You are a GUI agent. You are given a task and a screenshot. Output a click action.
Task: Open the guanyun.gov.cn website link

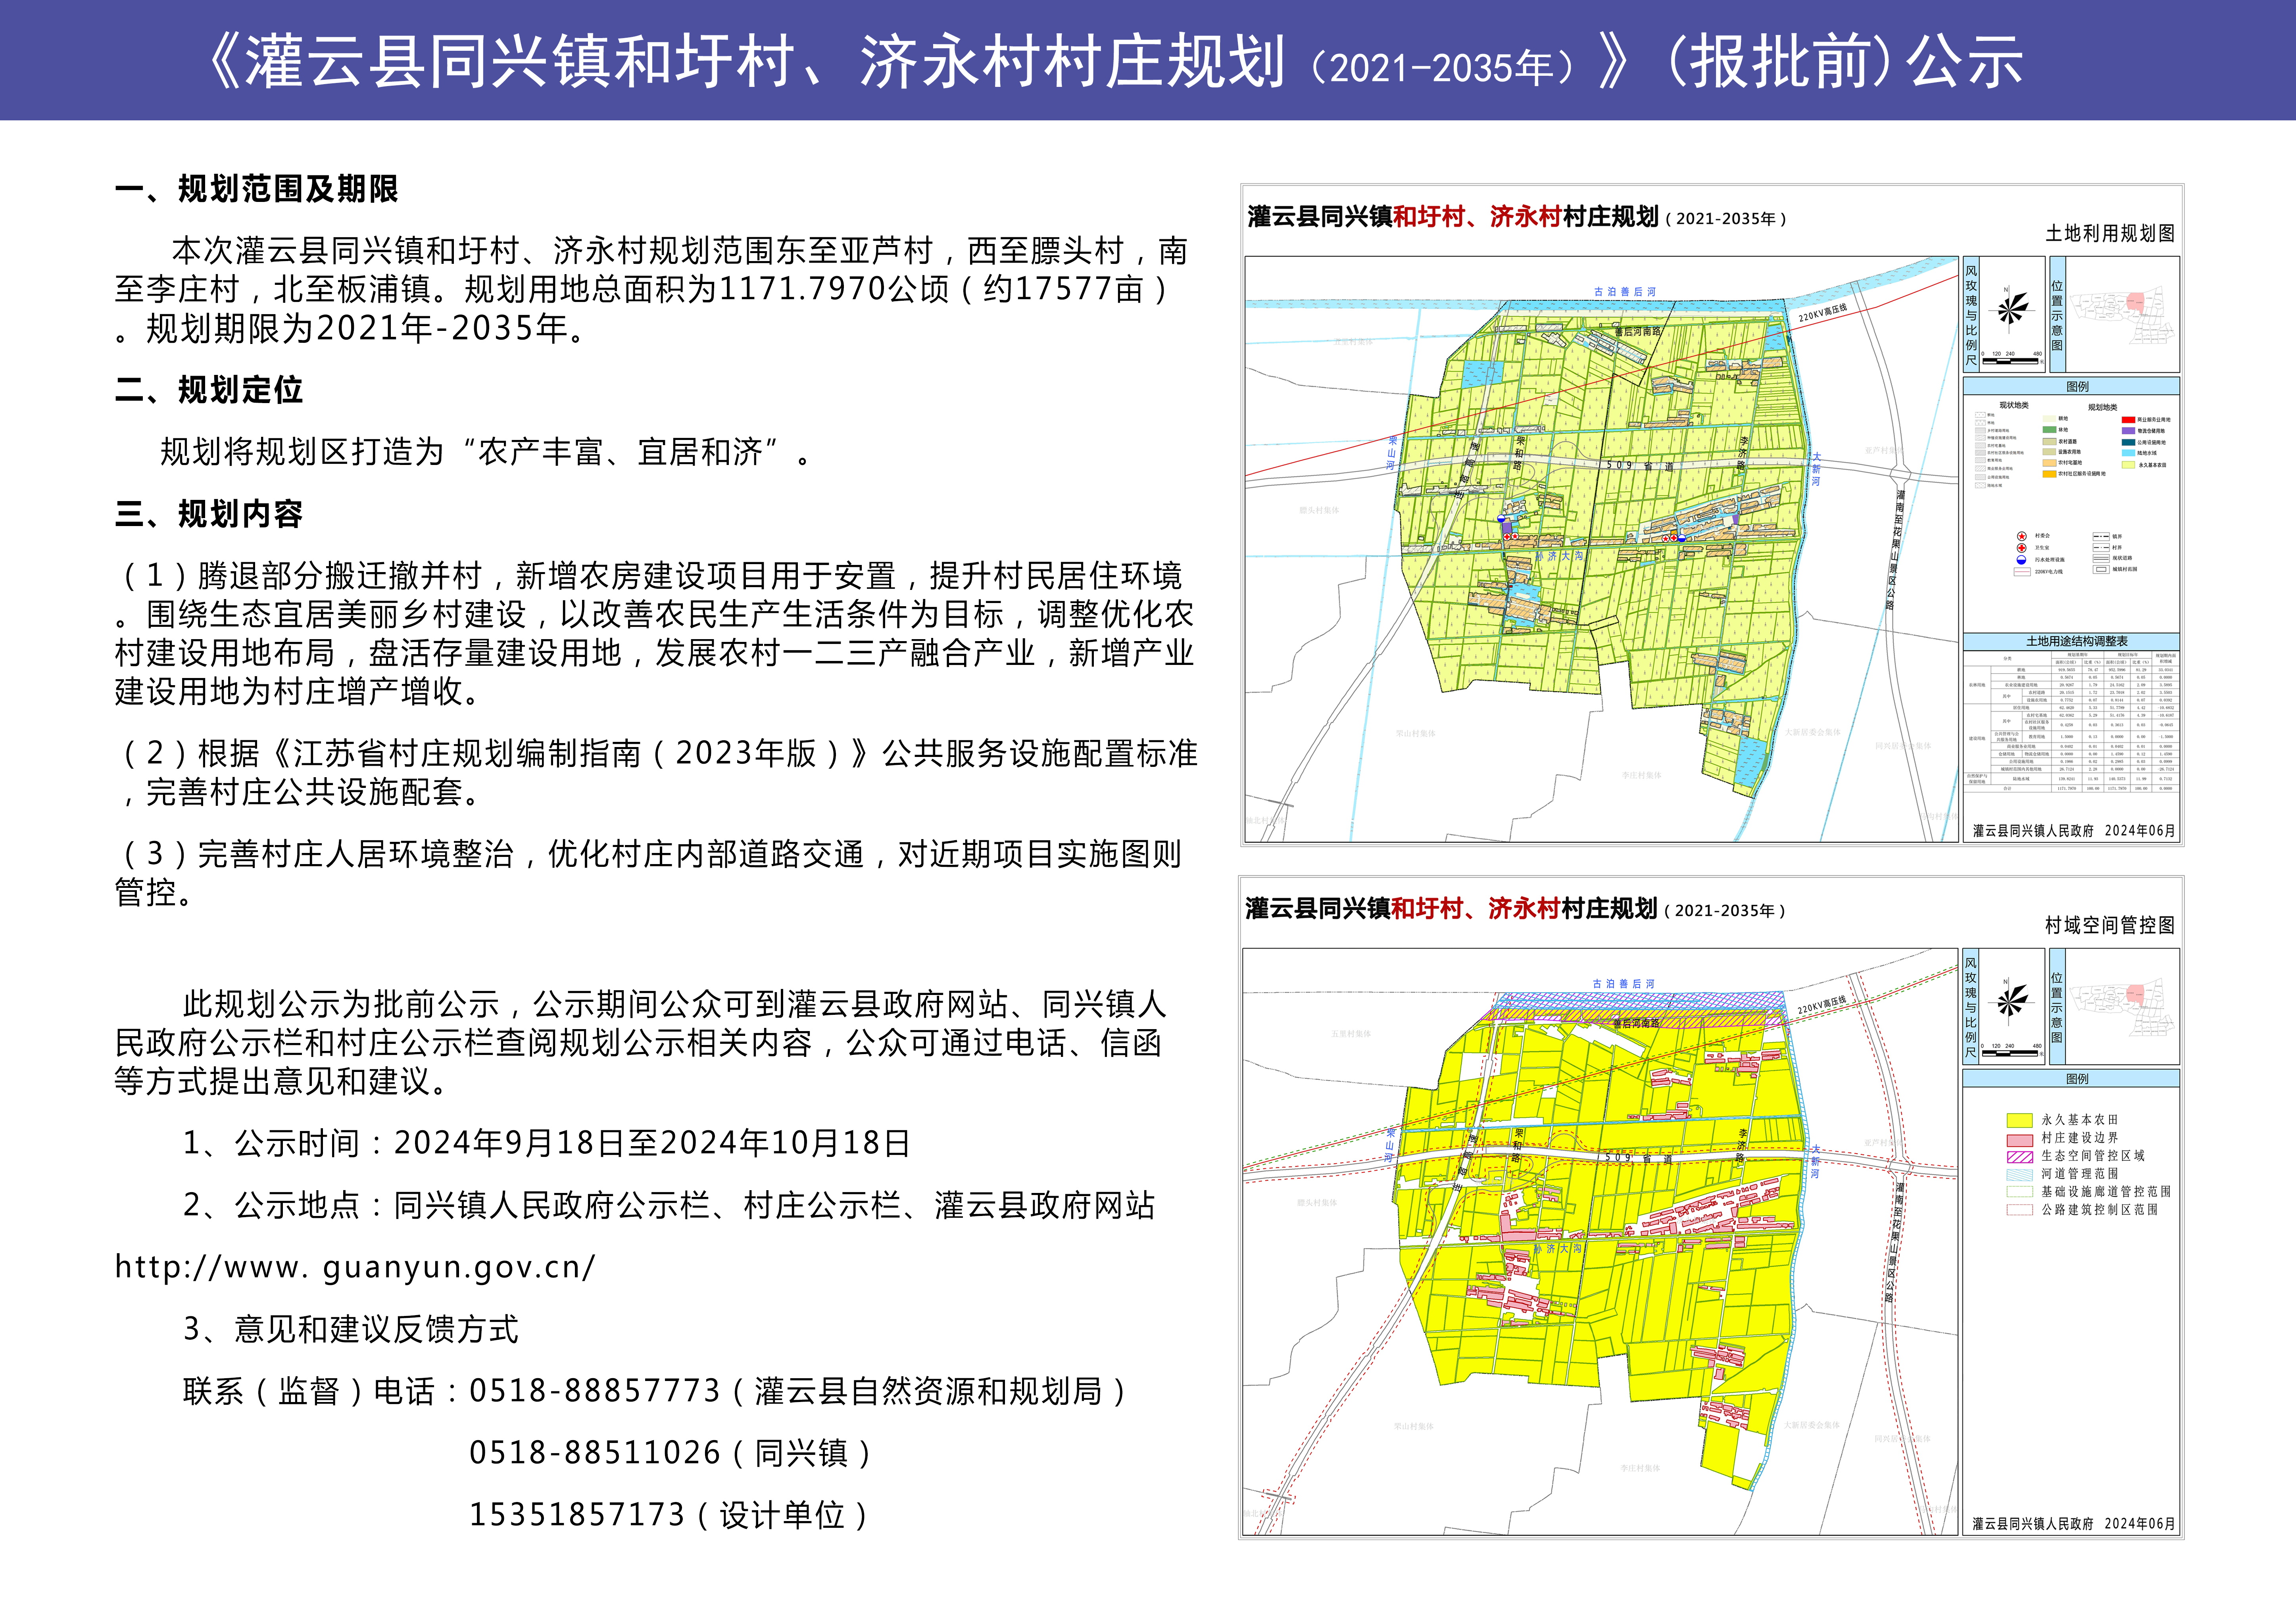(355, 1267)
